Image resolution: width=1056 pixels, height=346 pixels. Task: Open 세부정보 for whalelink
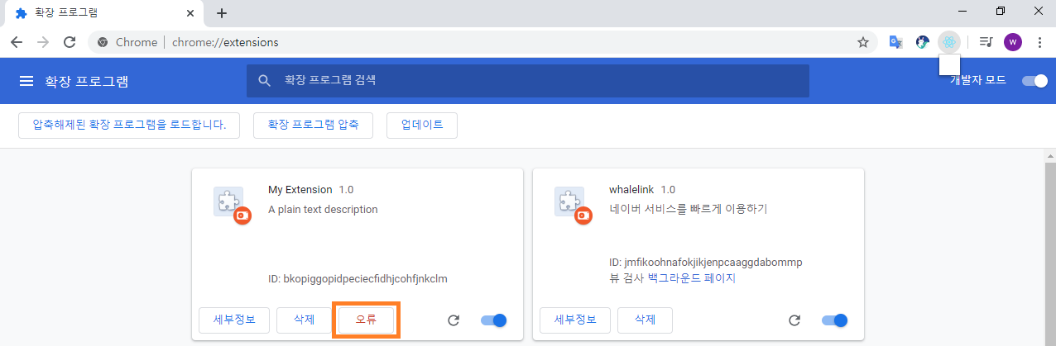pos(575,320)
